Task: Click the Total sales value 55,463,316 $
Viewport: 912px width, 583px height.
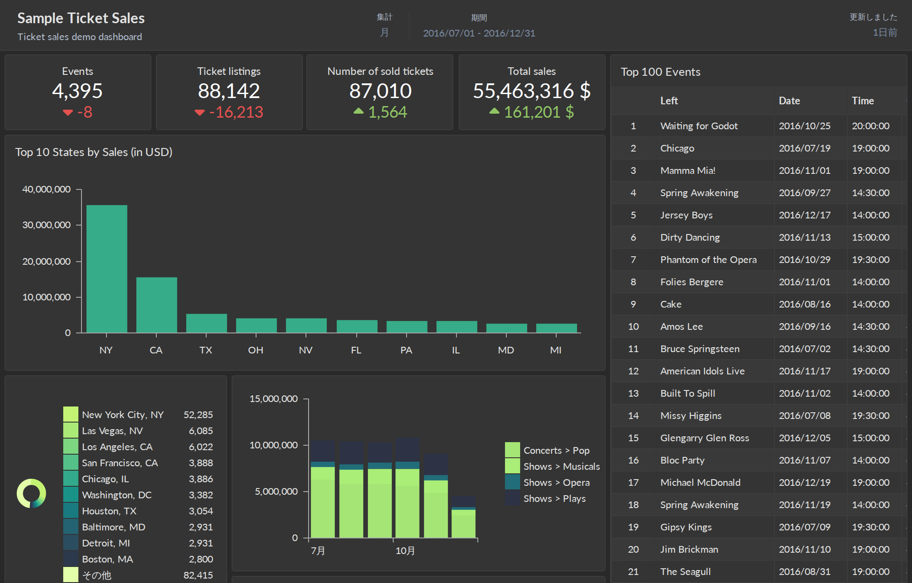Action: point(532,91)
